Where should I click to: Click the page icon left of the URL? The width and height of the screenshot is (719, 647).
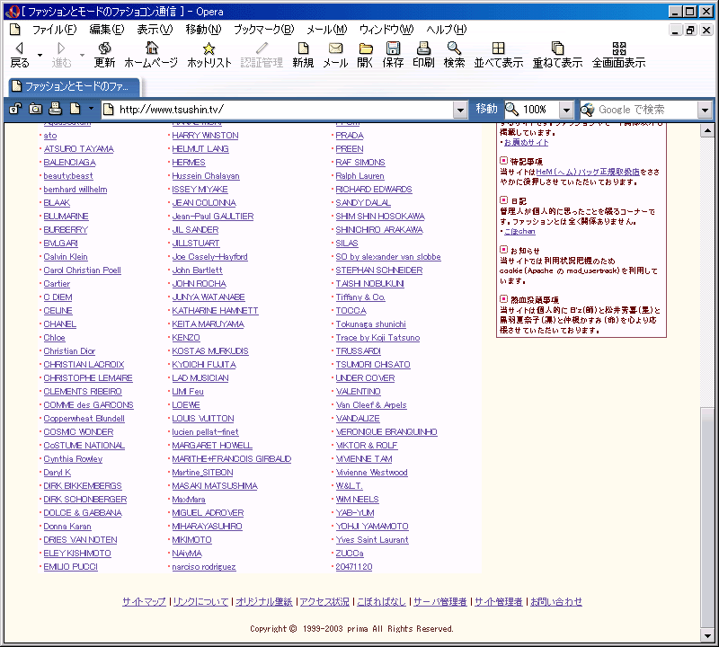[108, 109]
